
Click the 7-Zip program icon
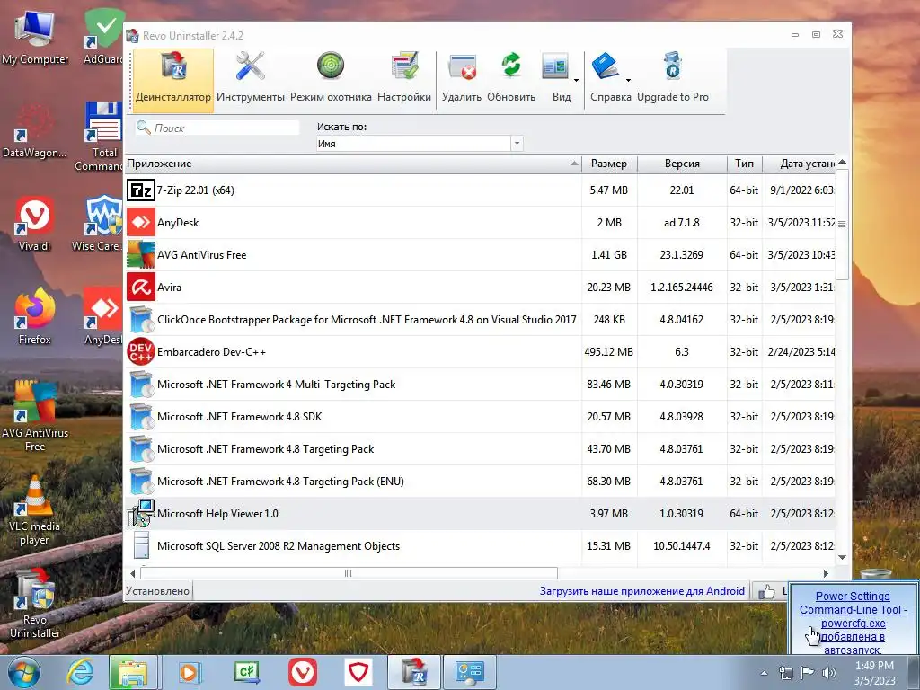coord(141,190)
